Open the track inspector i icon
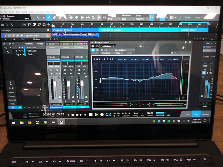 pos(7,25)
